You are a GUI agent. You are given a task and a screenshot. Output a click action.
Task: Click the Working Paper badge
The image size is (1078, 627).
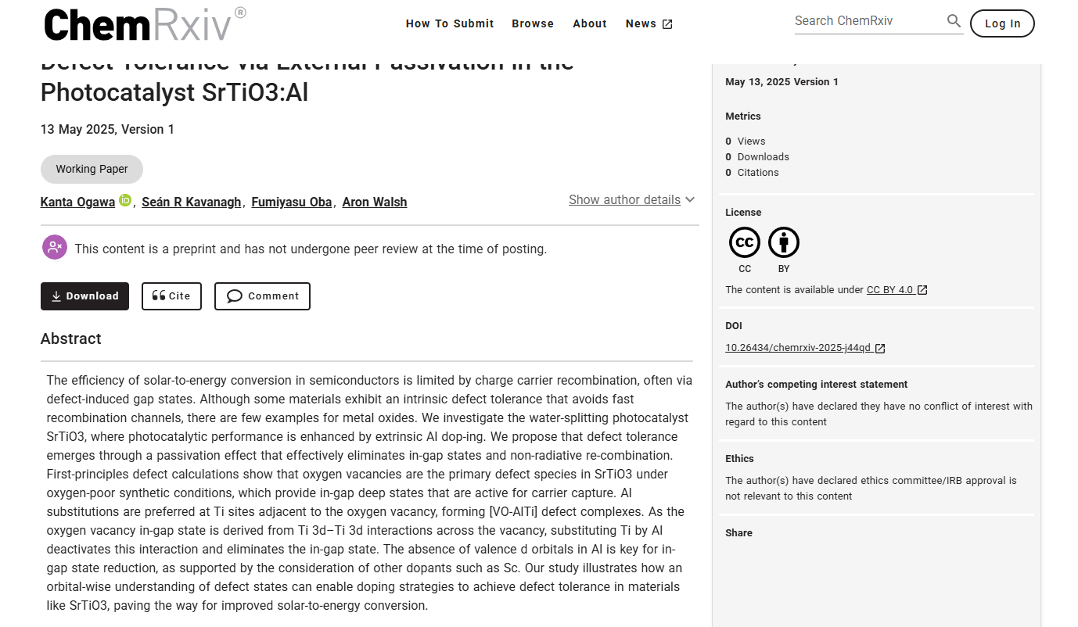coord(92,169)
